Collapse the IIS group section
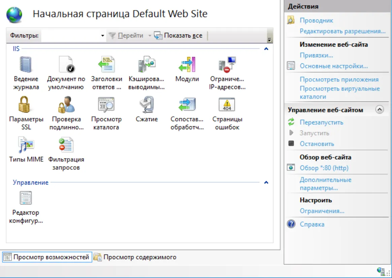Viewport: 392px width, 278px height. [266, 49]
